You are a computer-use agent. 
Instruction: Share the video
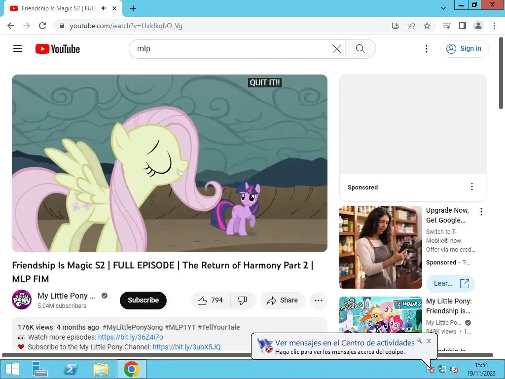(x=283, y=301)
